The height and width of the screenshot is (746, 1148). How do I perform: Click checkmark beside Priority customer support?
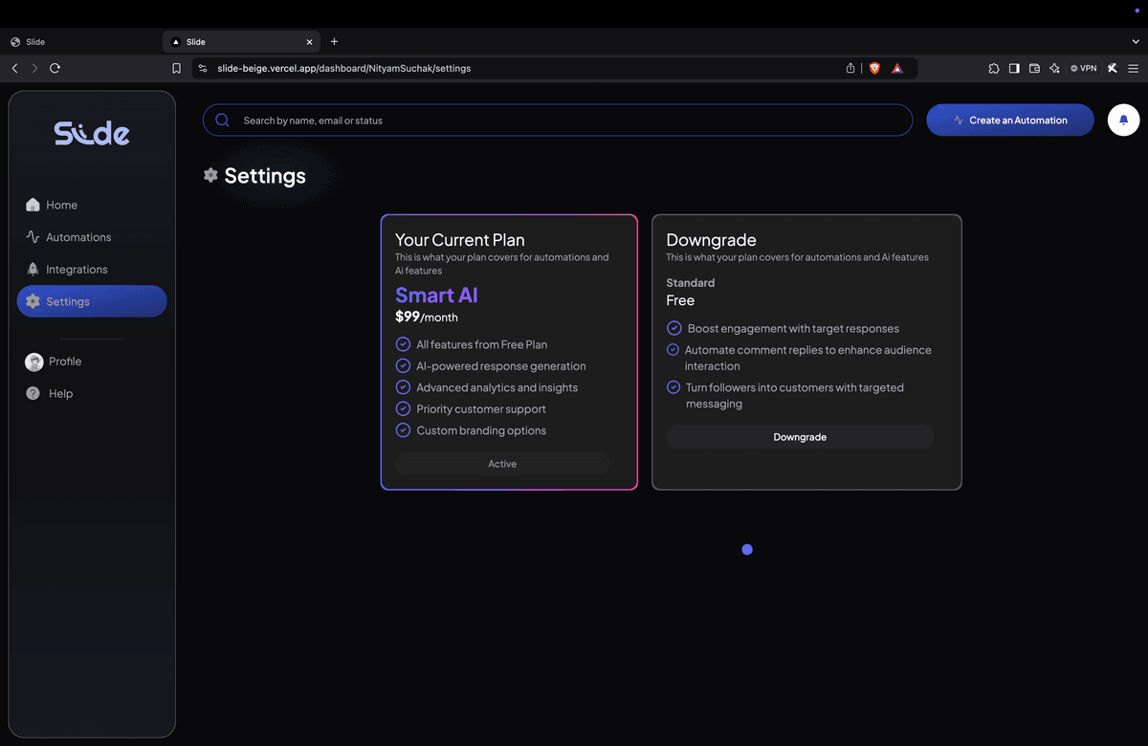pos(402,408)
